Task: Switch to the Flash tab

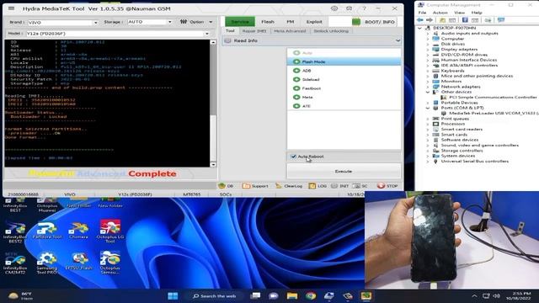Action: (x=268, y=22)
